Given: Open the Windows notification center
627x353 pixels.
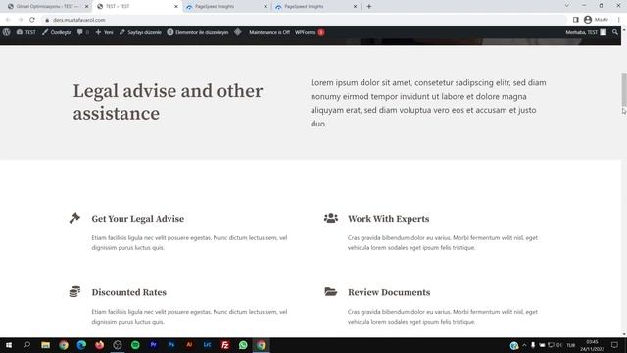Looking at the screenshot, I should point(614,345).
